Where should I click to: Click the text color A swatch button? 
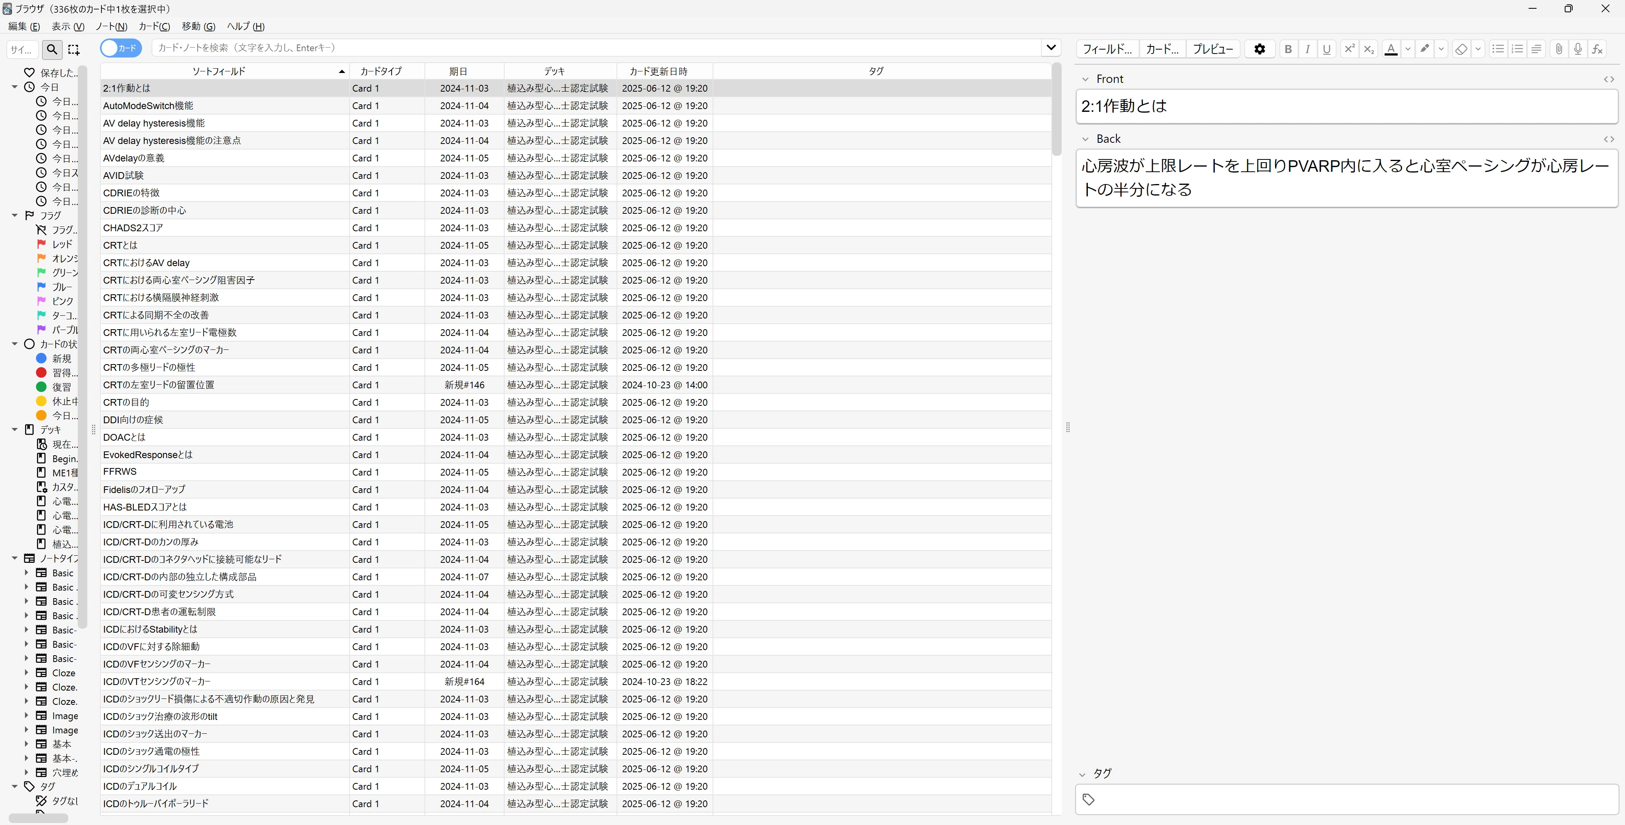(1391, 48)
